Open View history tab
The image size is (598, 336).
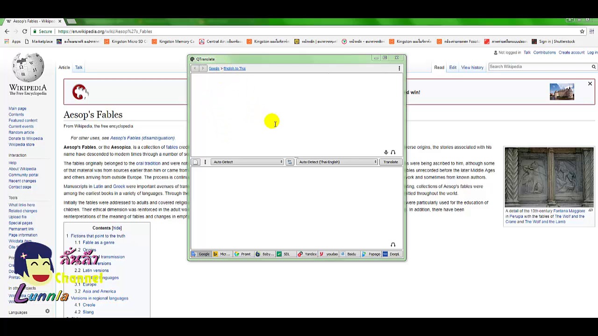(x=472, y=68)
